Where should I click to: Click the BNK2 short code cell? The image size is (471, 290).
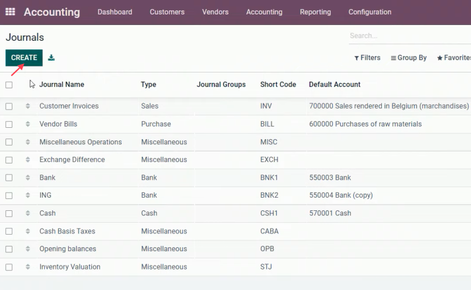269,195
